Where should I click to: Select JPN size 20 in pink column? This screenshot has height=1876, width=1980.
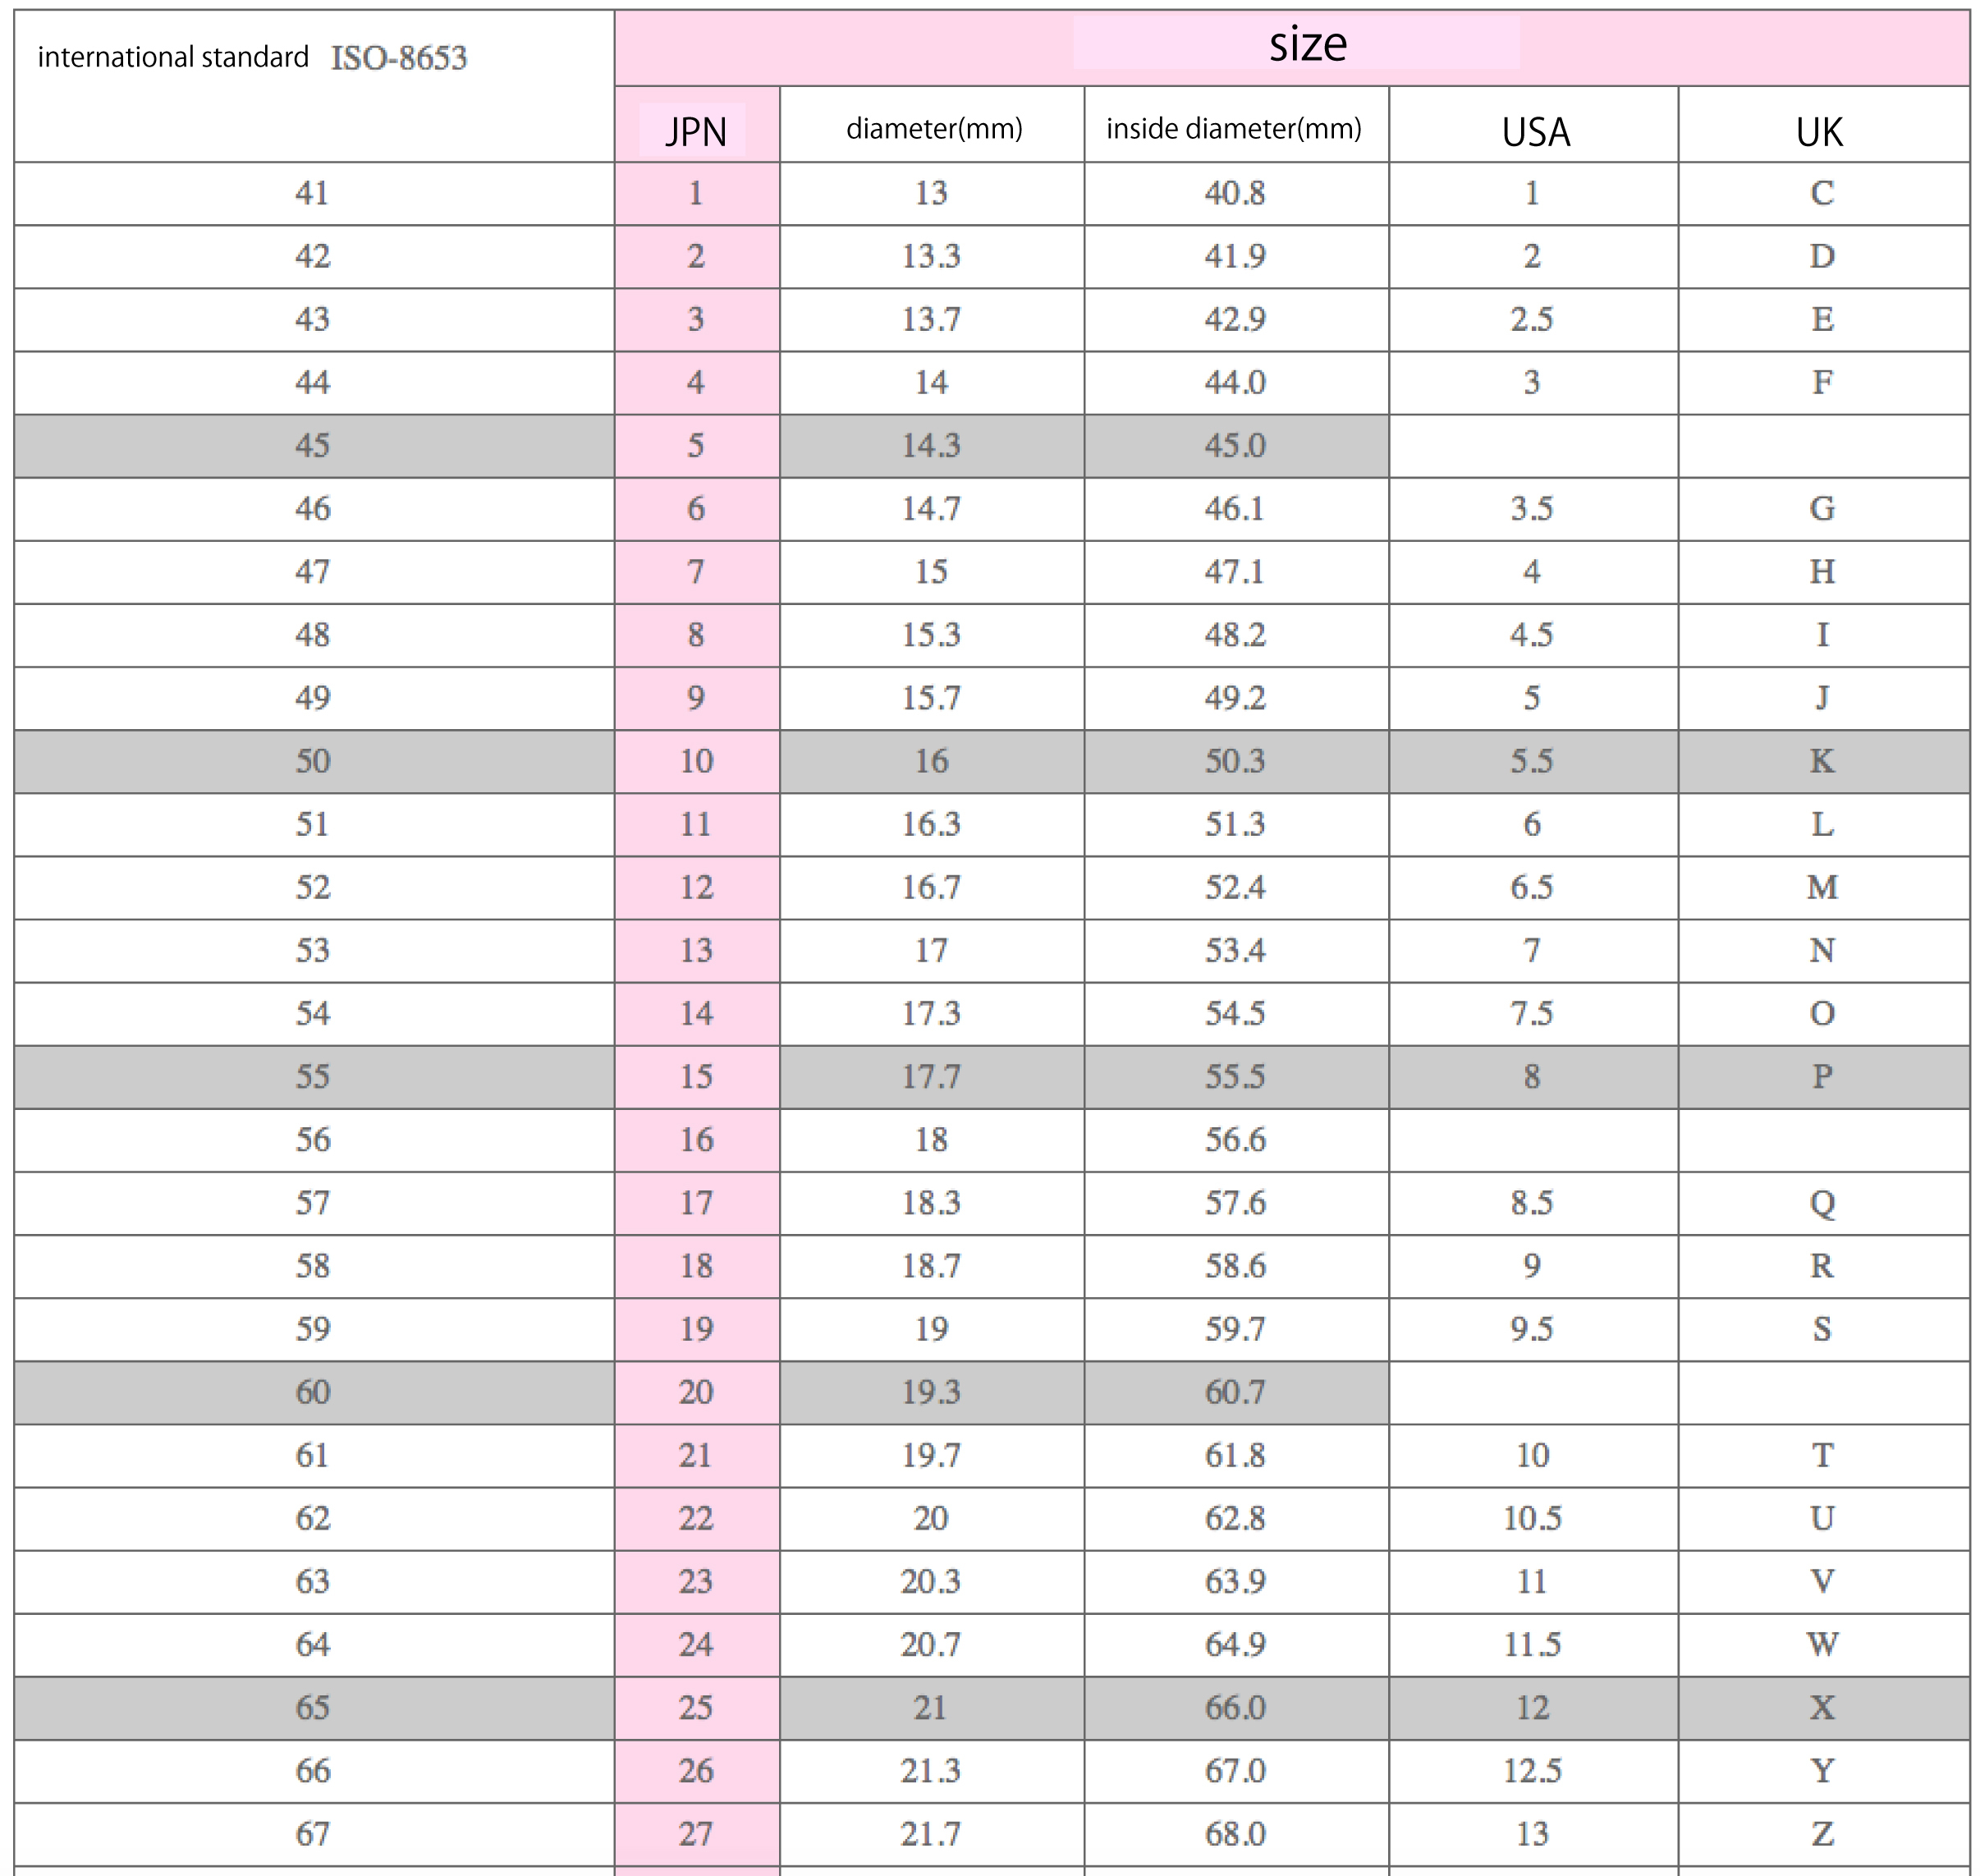[x=696, y=1392]
